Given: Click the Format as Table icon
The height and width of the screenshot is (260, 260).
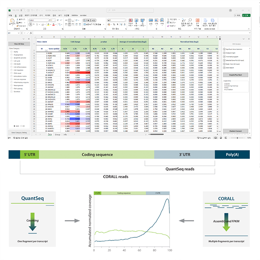Looking at the screenshot, I should (x=136, y=20).
